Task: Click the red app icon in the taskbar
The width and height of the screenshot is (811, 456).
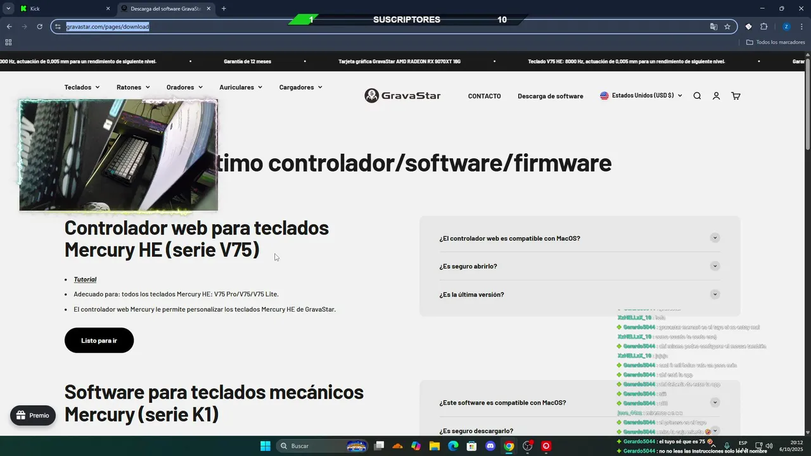Action: pos(546,446)
